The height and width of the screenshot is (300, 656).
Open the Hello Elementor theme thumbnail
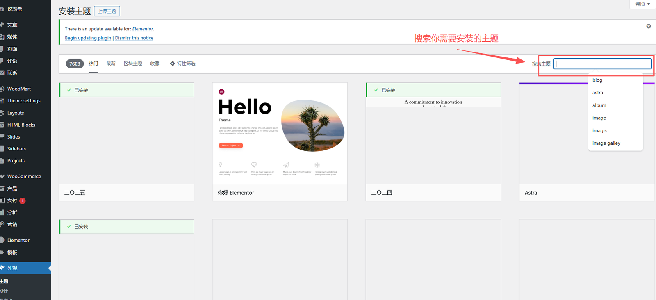point(280,134)
